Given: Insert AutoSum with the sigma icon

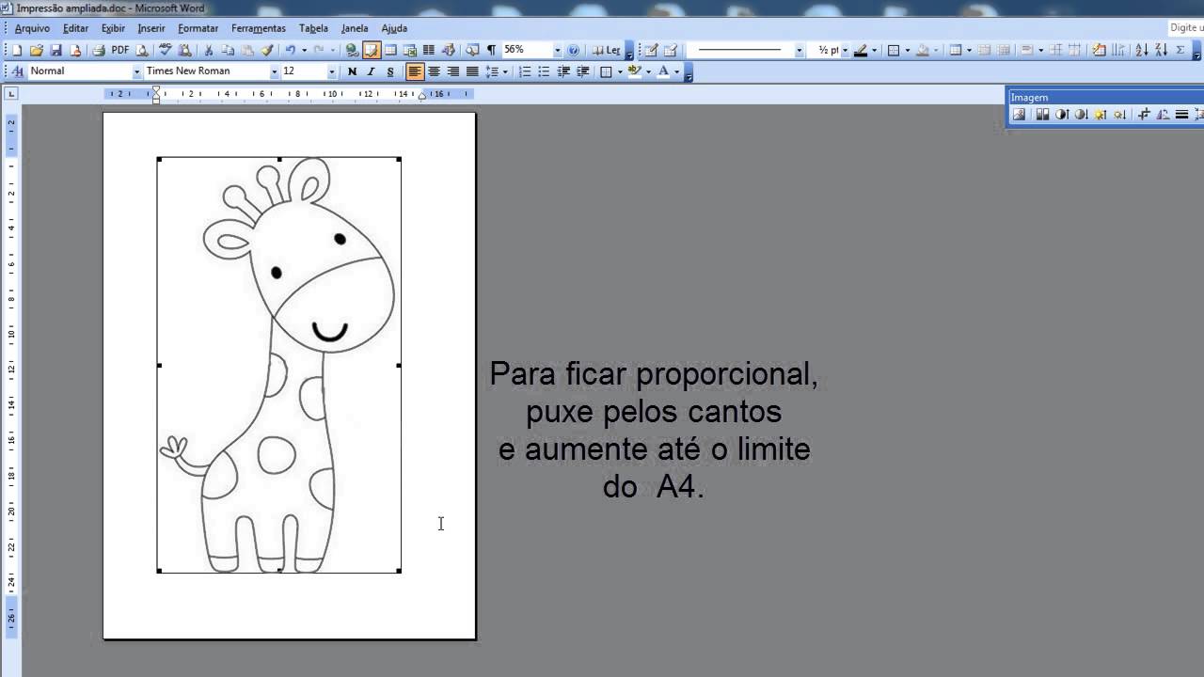Looking at the screenshot, I should point(1180,50).
